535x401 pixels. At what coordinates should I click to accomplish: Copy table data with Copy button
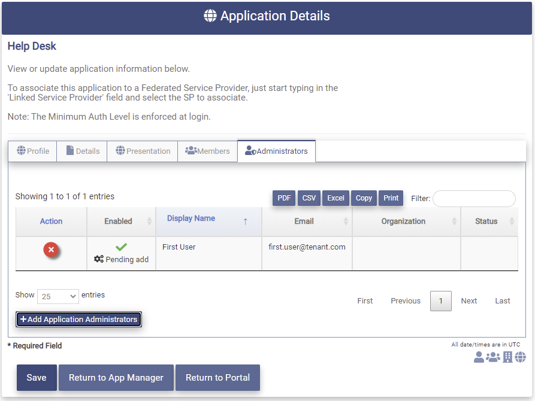(364, 198)
